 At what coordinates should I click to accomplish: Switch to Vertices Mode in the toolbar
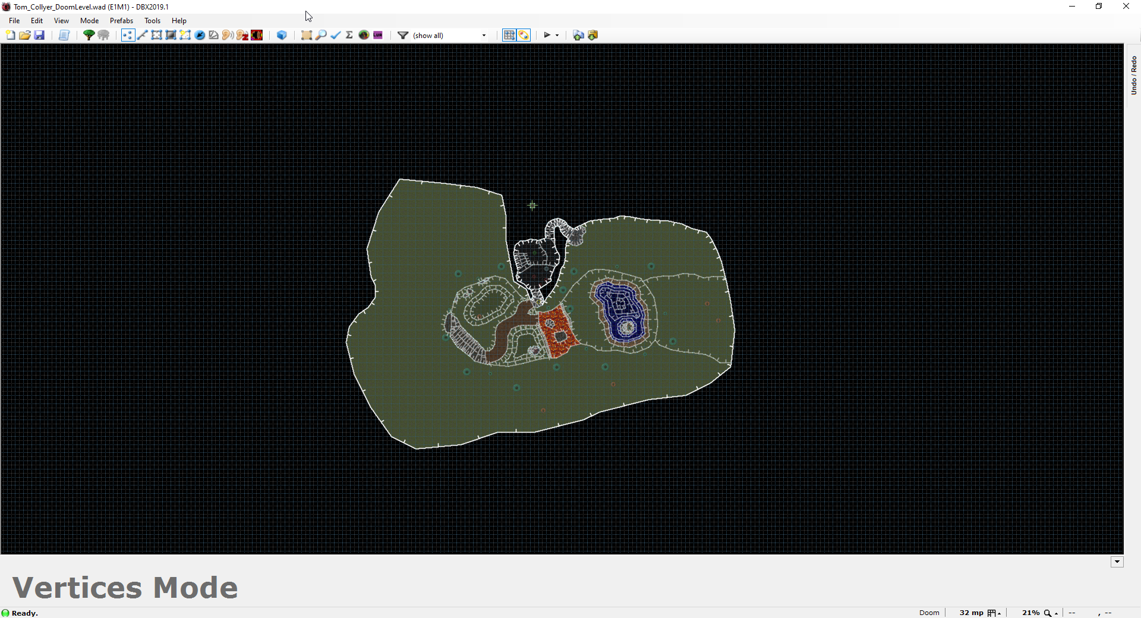pos(128,35)
